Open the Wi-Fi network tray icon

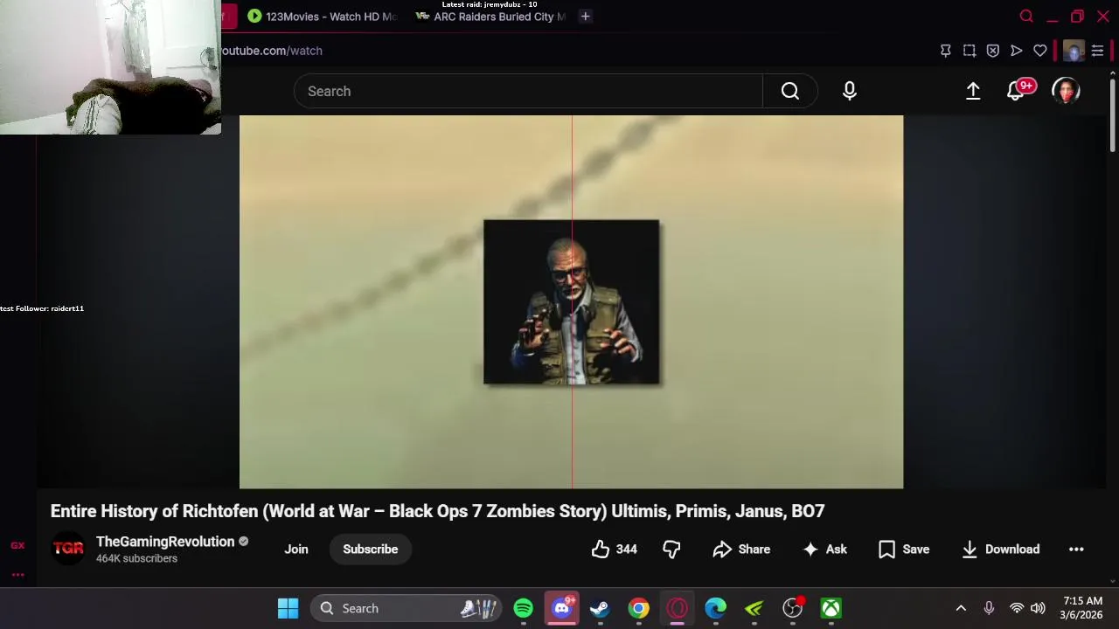click(x=1017, y=608)
